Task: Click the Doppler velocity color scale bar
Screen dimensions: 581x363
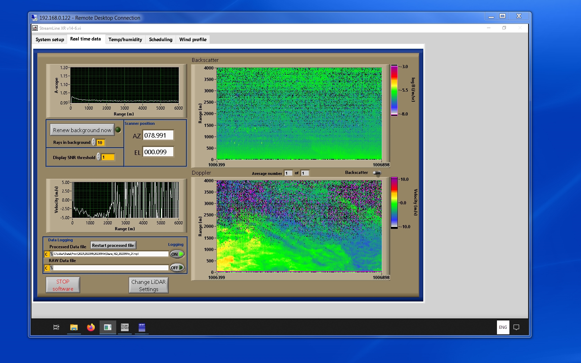Action: tap(394, 203)
